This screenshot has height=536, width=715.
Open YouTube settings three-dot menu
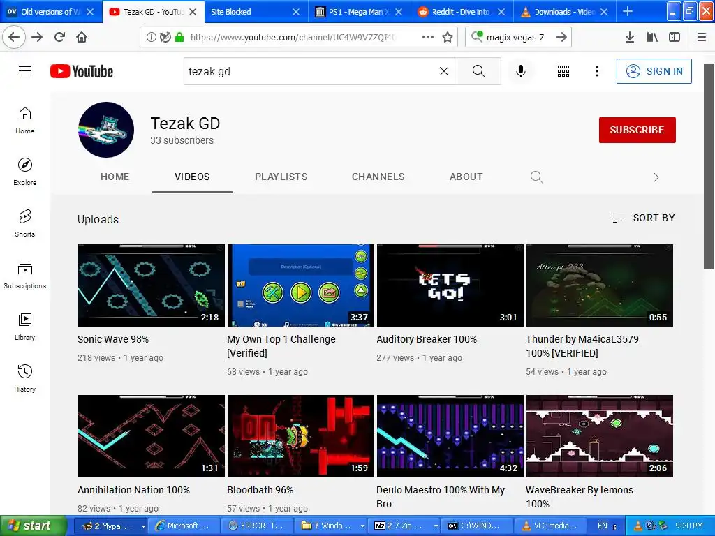click(596, 71)
